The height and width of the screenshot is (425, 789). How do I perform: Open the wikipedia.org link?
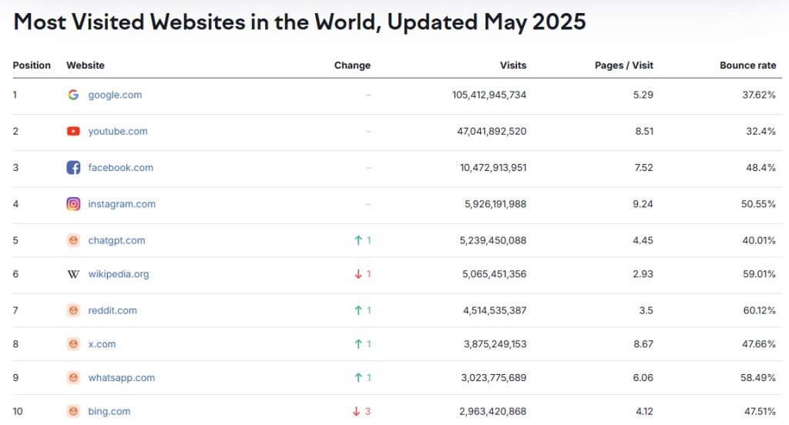point(119,274)
